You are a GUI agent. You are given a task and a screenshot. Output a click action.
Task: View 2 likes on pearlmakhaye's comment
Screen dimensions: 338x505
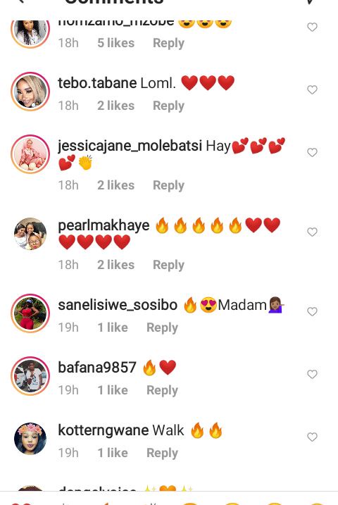click(116, 265)
